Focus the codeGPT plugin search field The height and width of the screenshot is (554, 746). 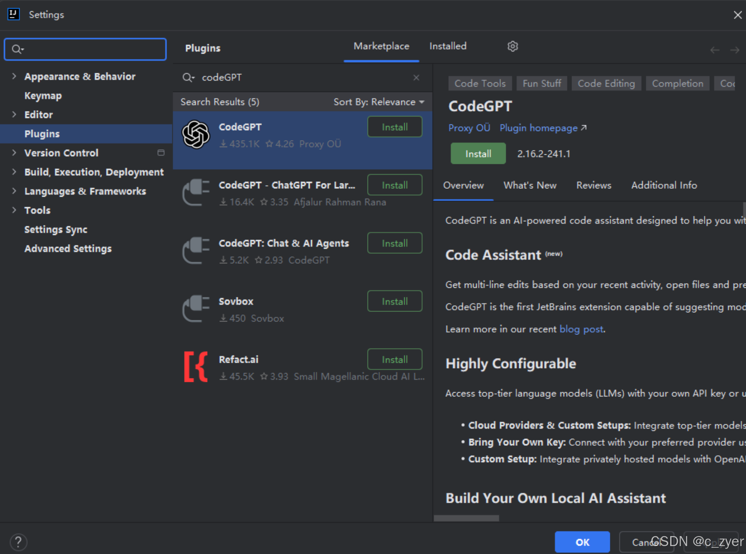point(302,78)
